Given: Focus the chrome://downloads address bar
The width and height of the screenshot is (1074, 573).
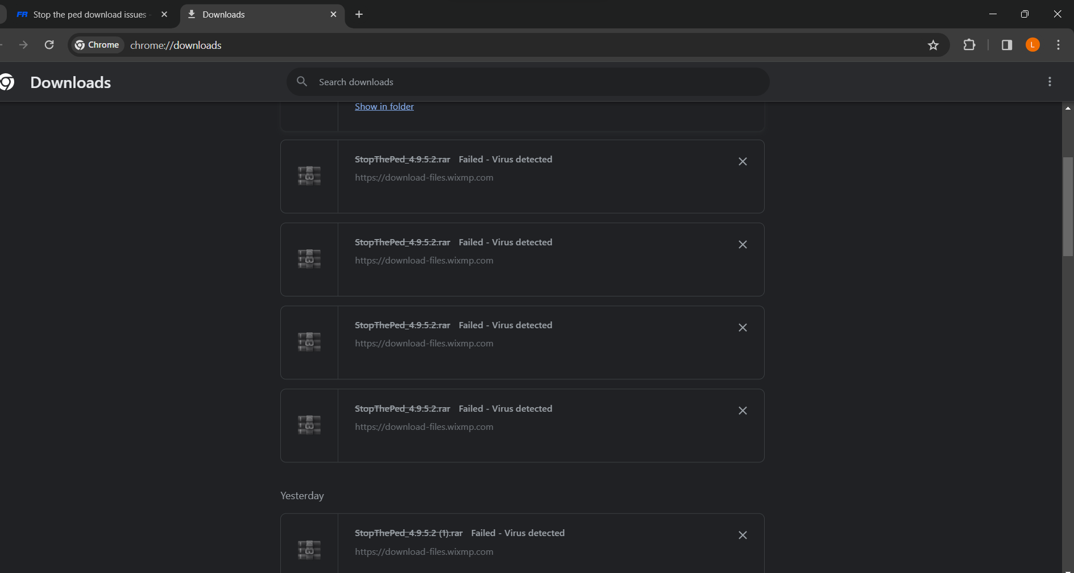Looking at the screenshot, I should [x=176, y=45].
